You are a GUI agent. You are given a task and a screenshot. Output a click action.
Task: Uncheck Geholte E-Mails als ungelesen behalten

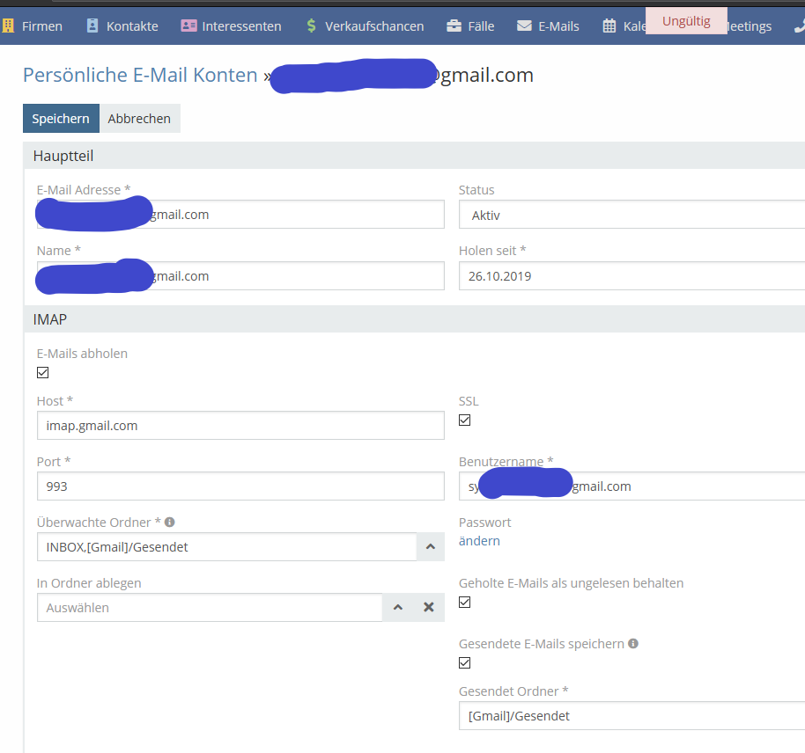[465, 603]
